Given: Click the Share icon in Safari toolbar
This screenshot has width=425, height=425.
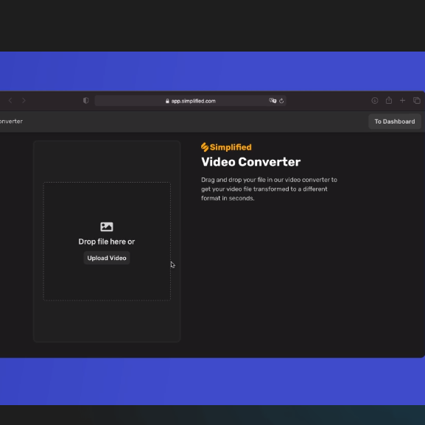Looking at the screenshot, I should (389, 101).
